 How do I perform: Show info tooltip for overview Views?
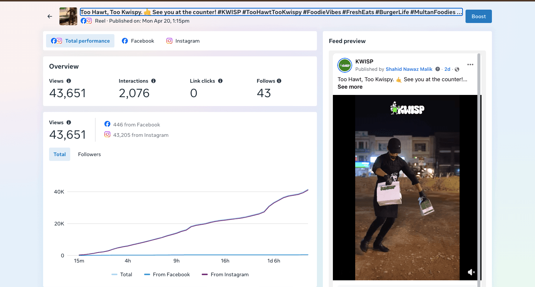69,81
